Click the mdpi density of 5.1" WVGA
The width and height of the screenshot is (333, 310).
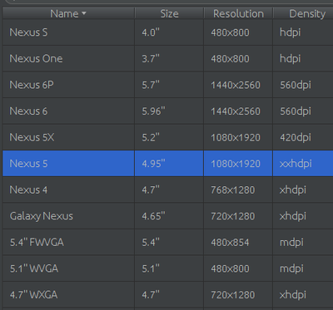(x=303, y=268)
